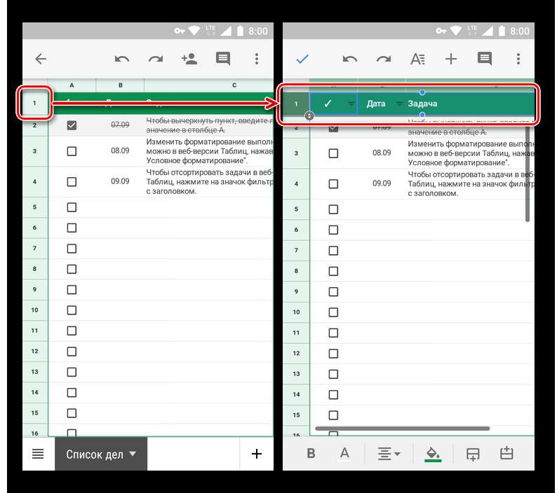Open add person share icon in left screen

point(189,59)
